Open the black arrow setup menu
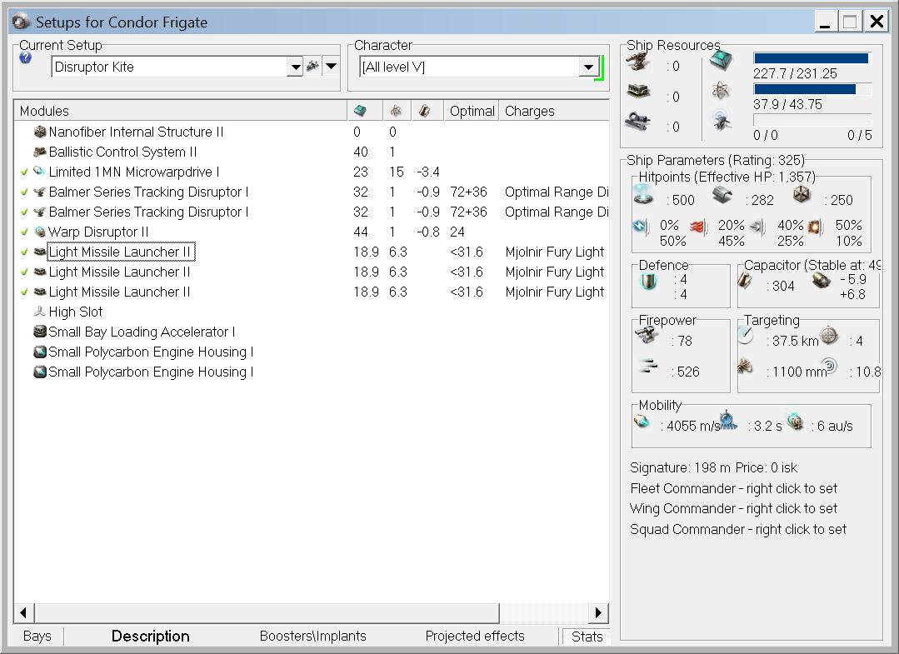This screenshot has width=899, height=654. click(331, 67)
